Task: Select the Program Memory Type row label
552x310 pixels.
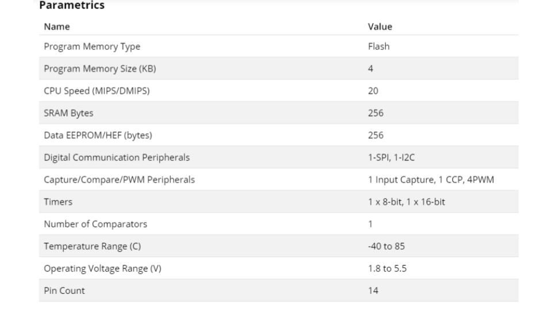Action: pyautogui.click(x=92, y=46)
